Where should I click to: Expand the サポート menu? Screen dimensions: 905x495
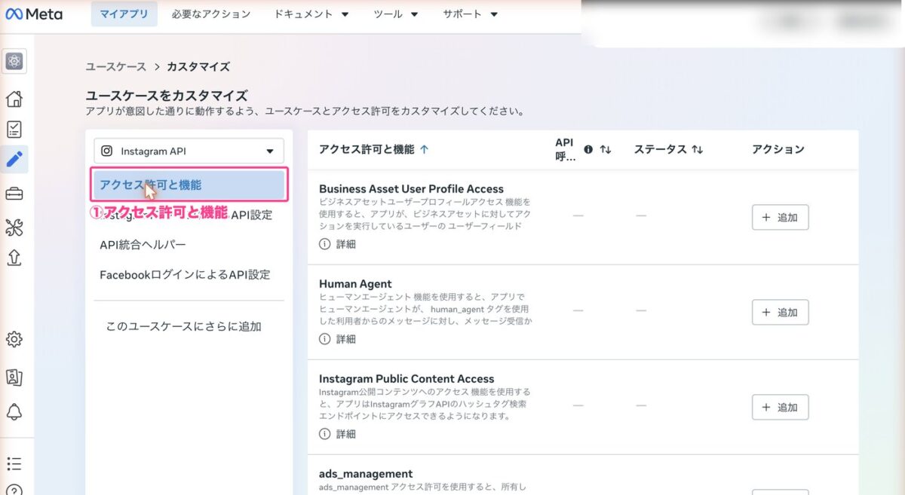pos(471,14)
